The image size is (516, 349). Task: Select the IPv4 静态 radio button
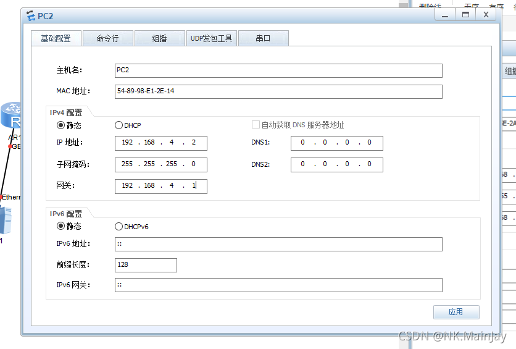[x=60, y=125]
